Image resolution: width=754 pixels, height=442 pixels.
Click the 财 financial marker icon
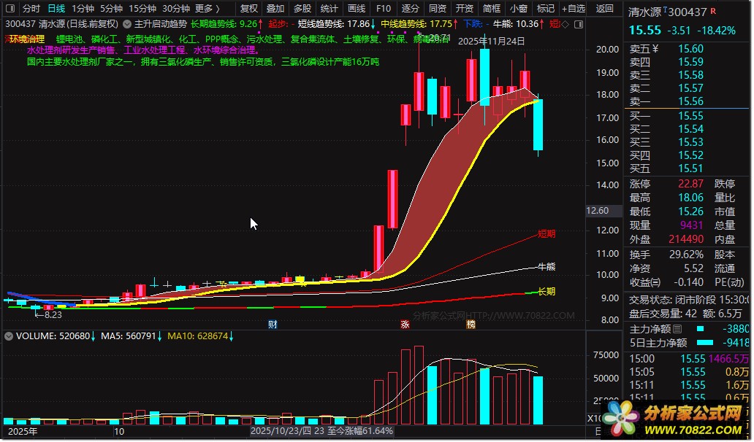[x=273, y=325]
